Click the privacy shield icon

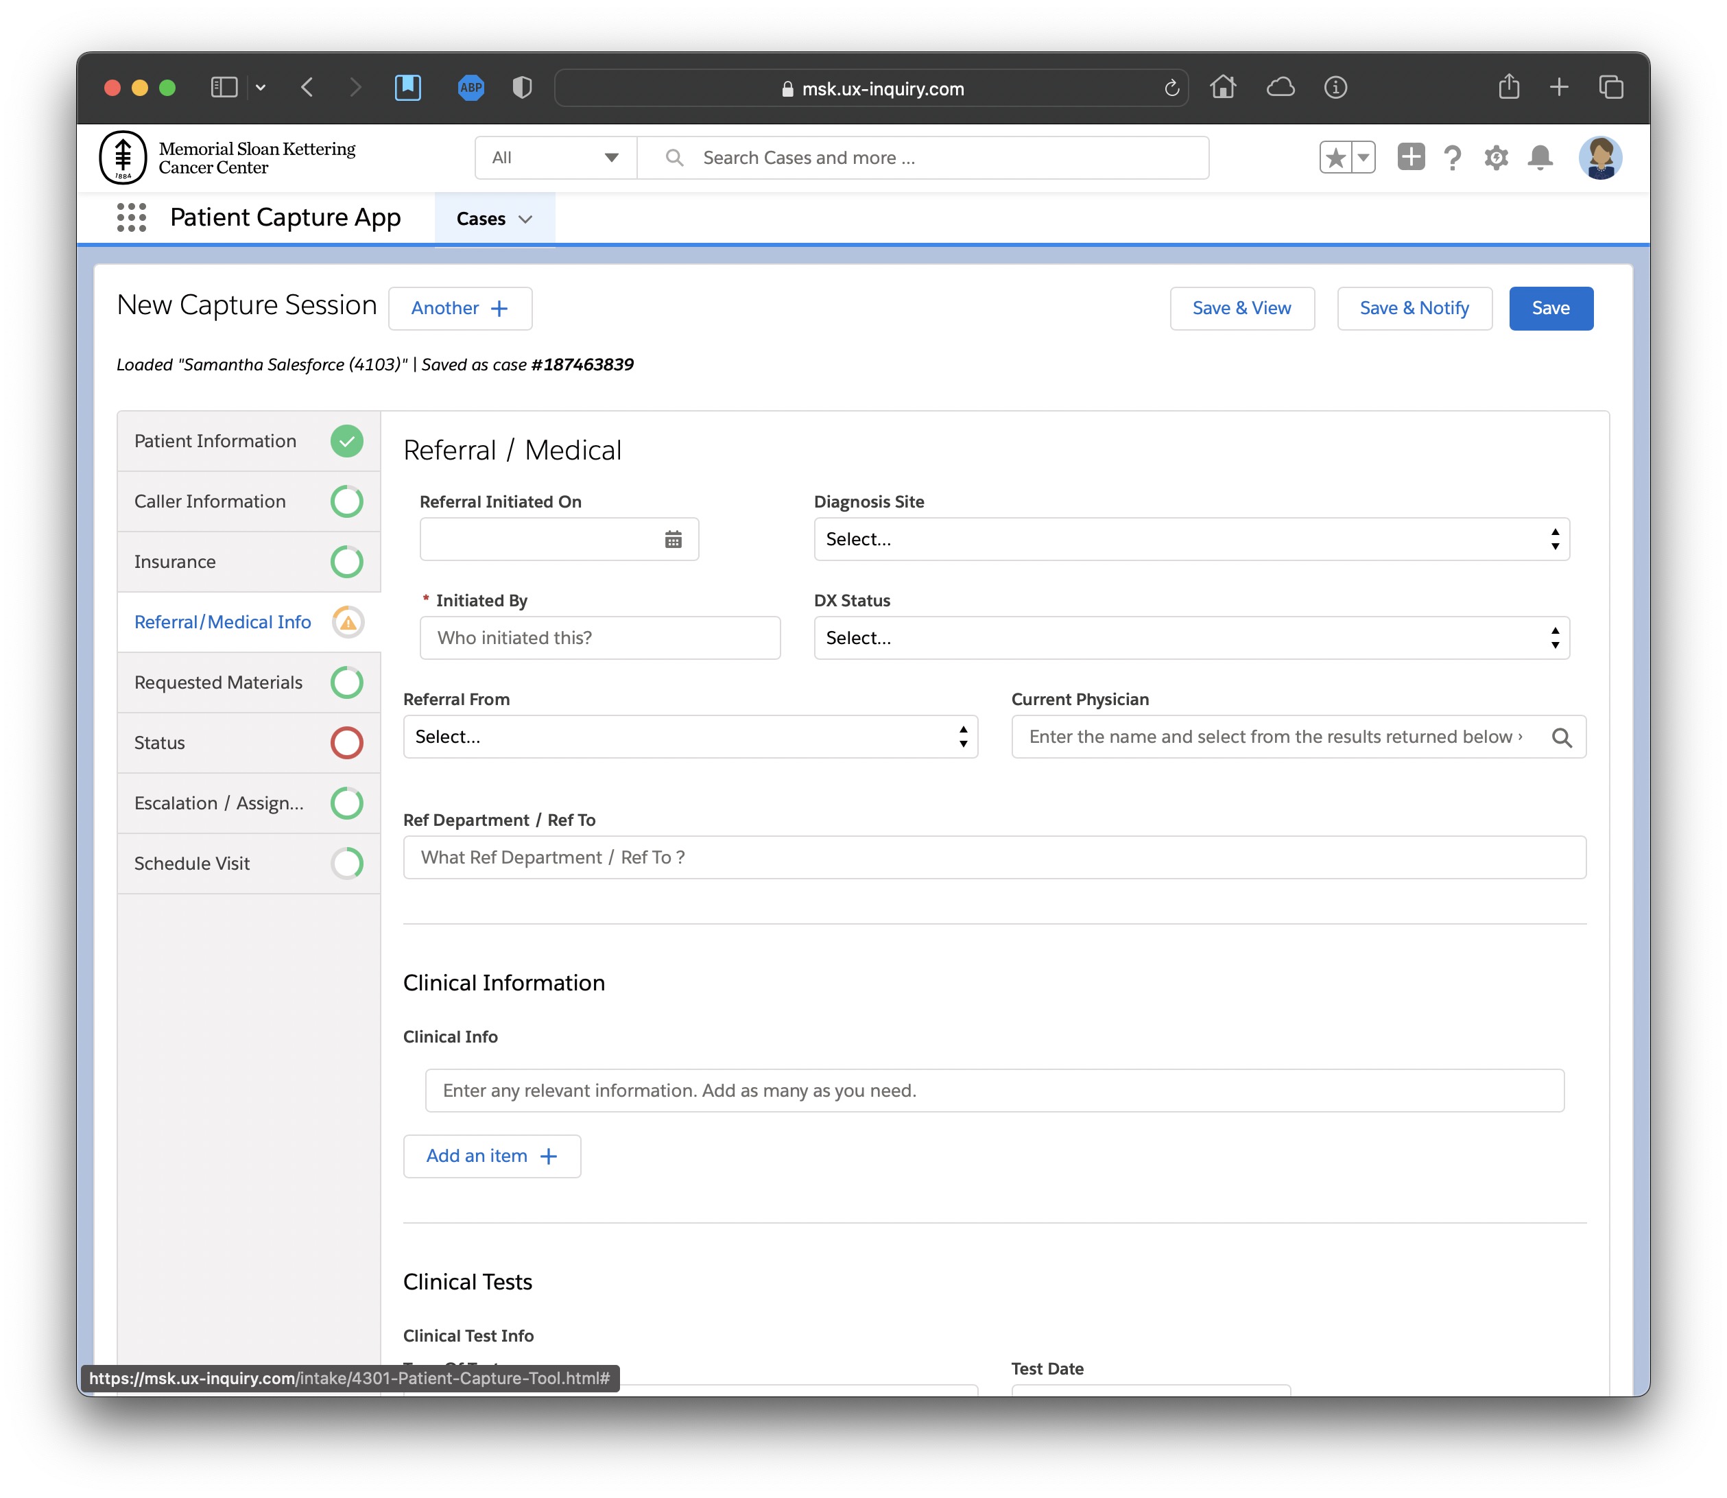(x=523, y=88)
